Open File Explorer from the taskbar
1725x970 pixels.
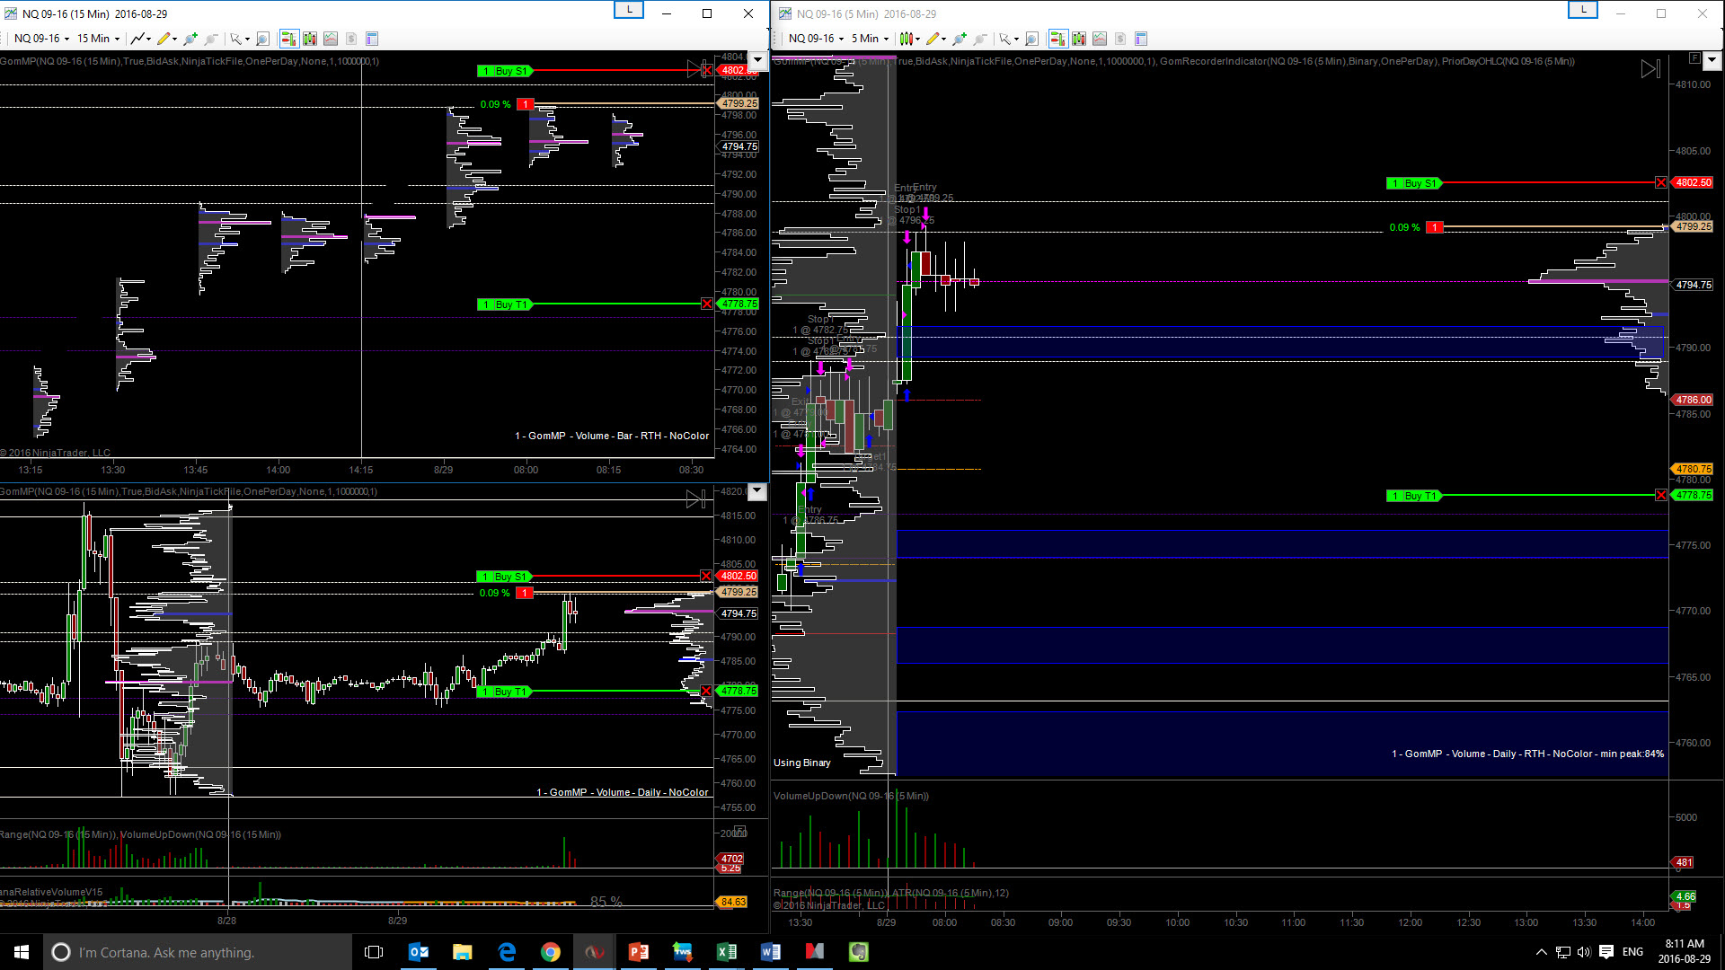[463, 952]
